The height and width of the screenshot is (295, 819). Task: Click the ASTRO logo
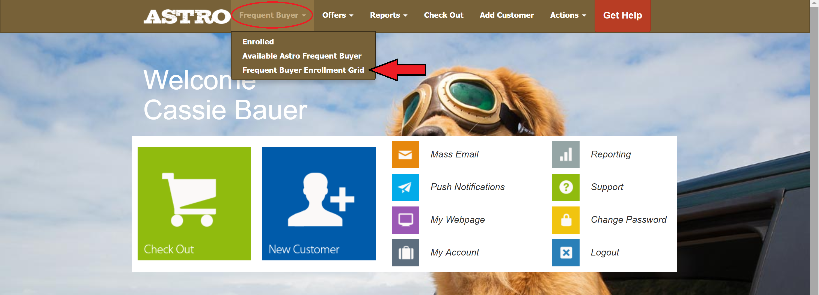[187, 17]
